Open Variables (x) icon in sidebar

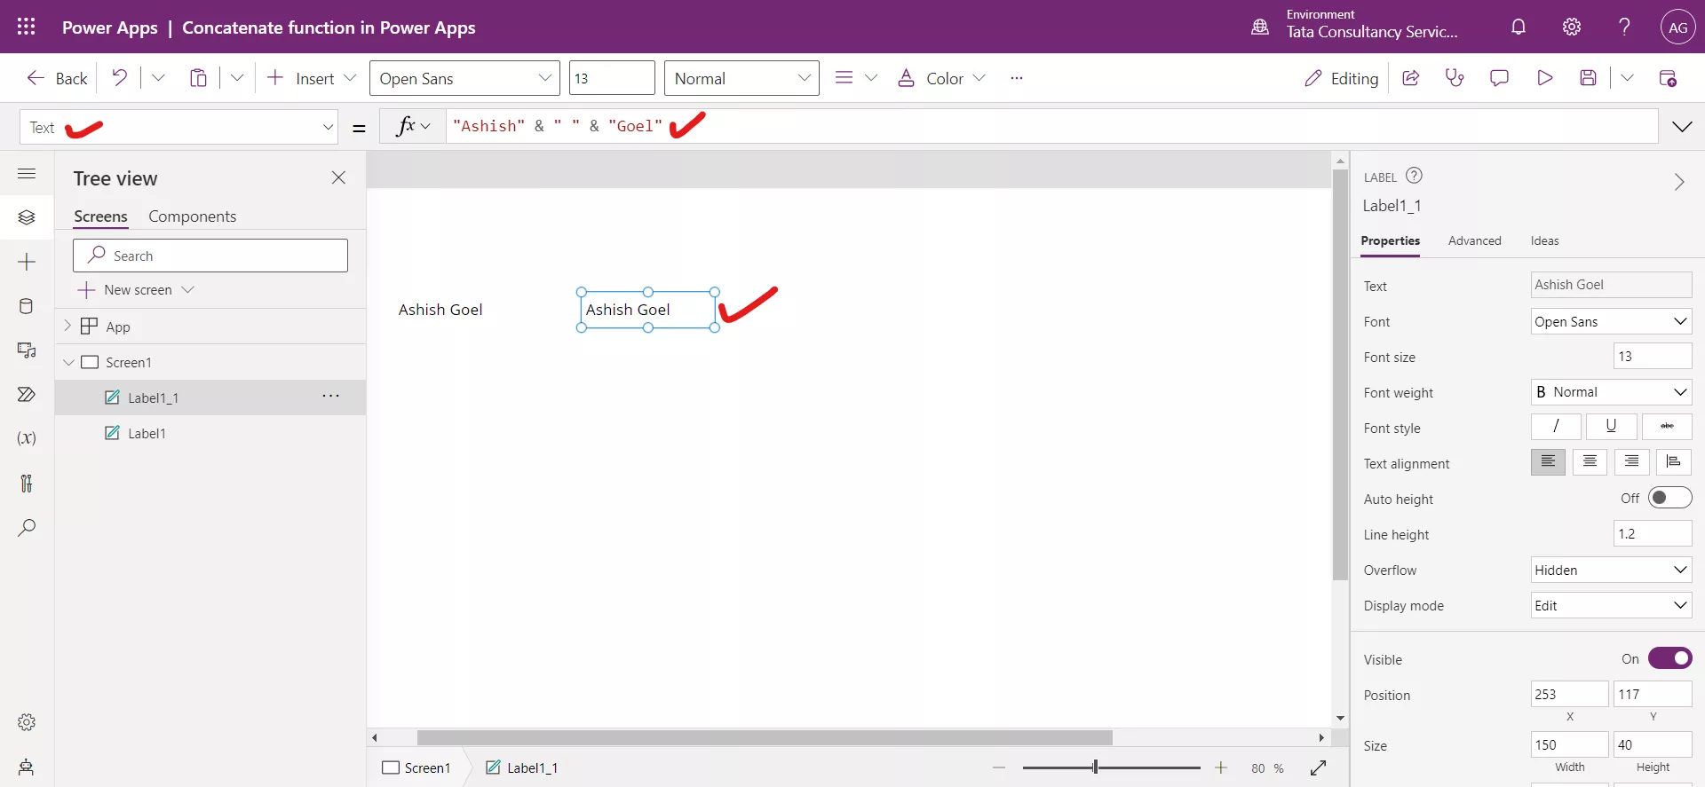click(27, 438)
